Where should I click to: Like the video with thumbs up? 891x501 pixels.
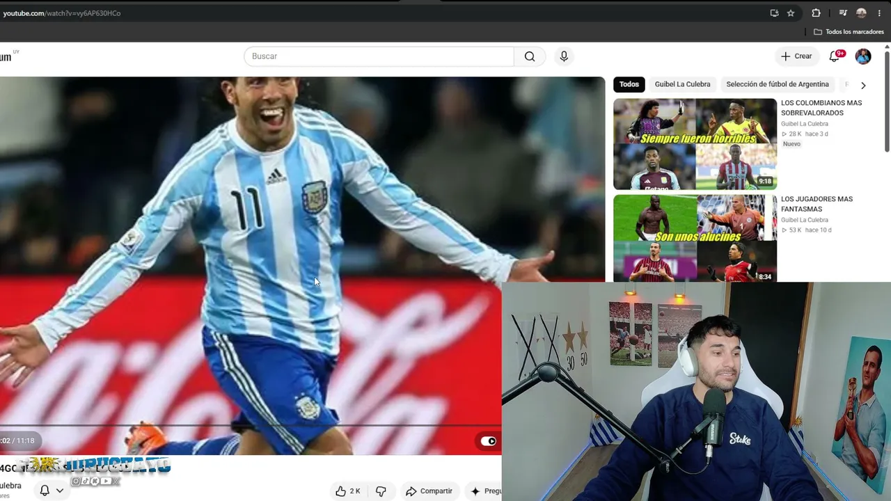(347, 491)
